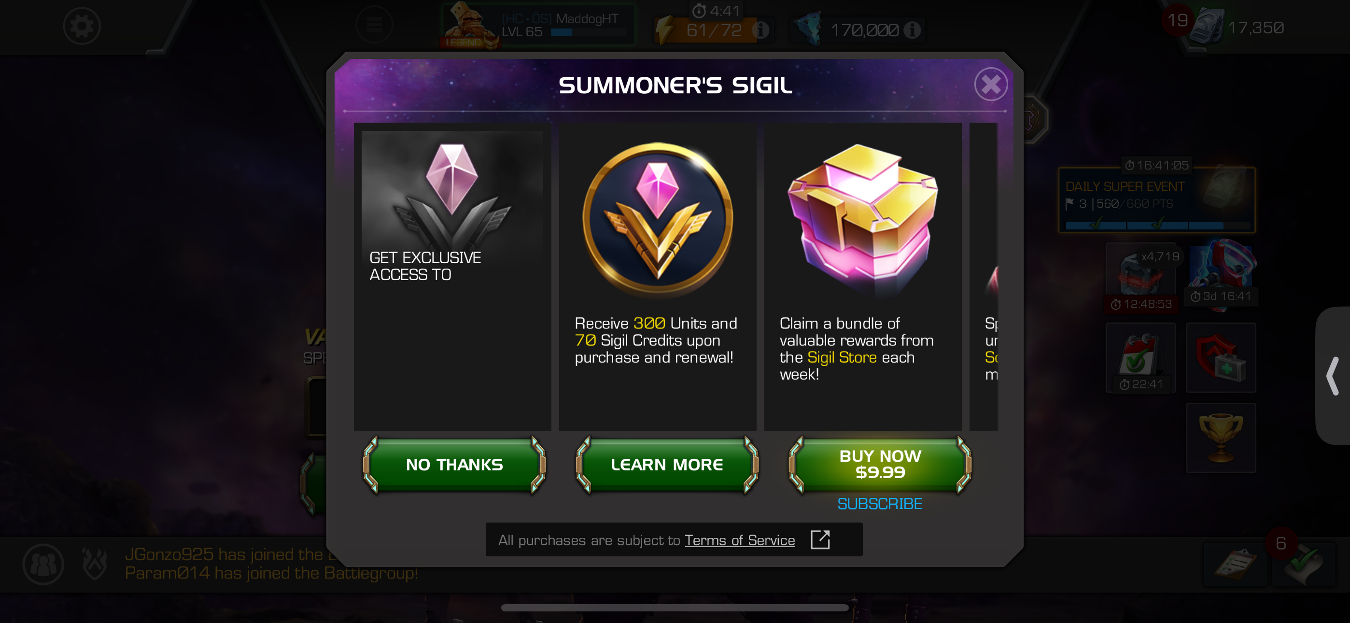The image size is (1350, 623).
Task: Close the Summoner's Sigil dialog
Action: click(990, 84)
